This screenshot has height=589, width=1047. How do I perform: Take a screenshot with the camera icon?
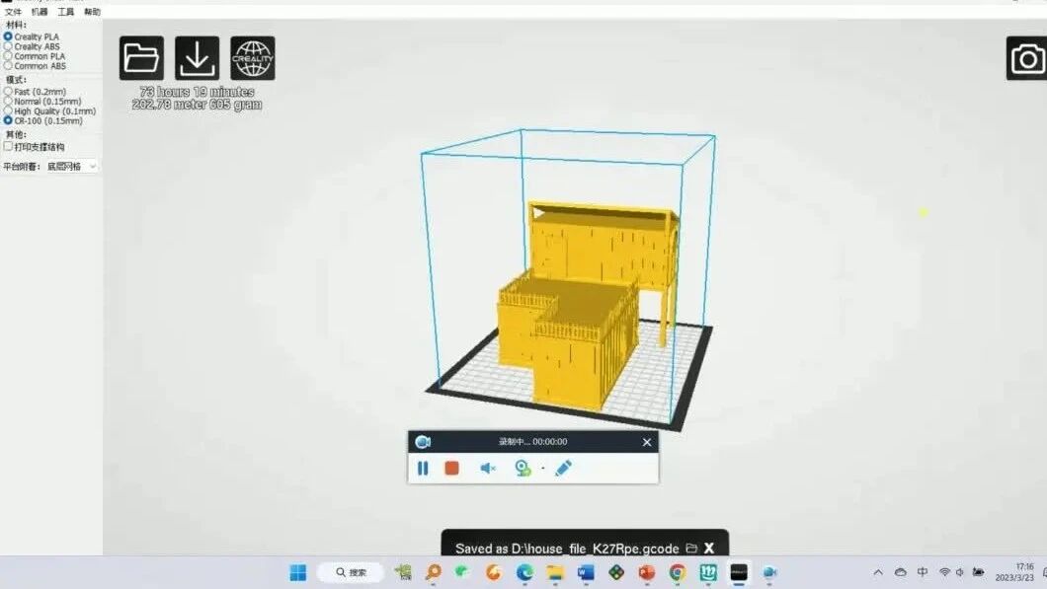(1027, 58)
